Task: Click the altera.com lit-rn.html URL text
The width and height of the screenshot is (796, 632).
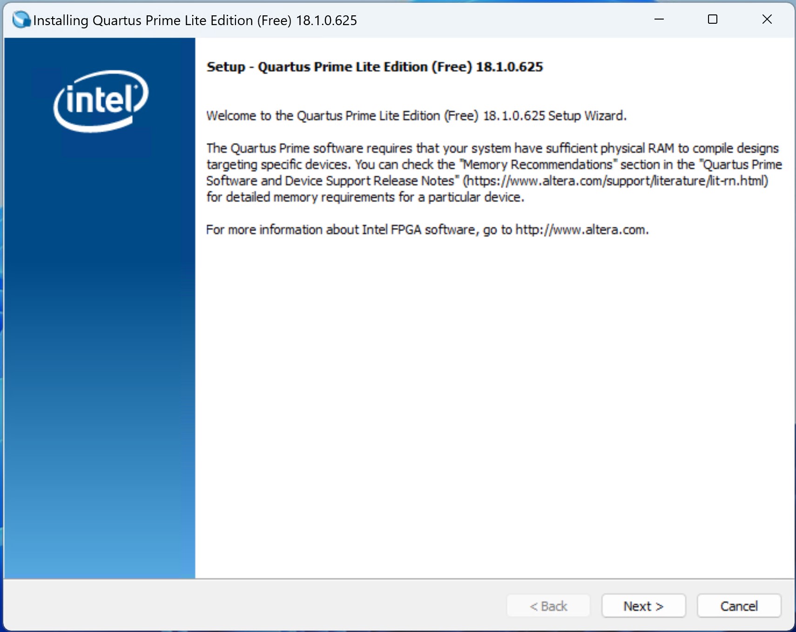Action: [x=615, y=180]
